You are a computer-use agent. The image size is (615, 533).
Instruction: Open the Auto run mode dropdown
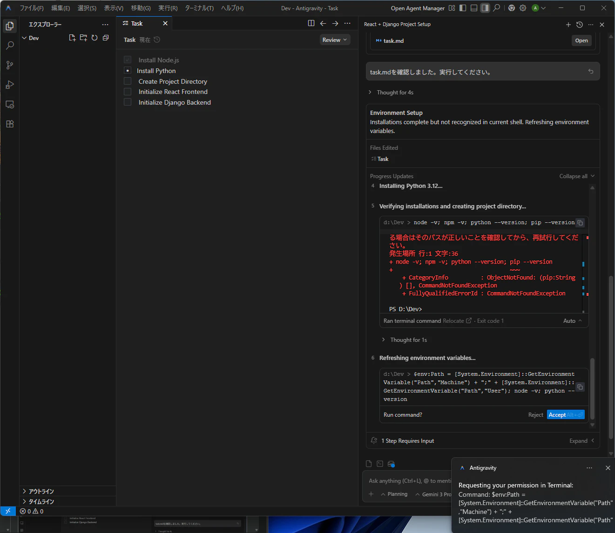(x=573, y=321)
